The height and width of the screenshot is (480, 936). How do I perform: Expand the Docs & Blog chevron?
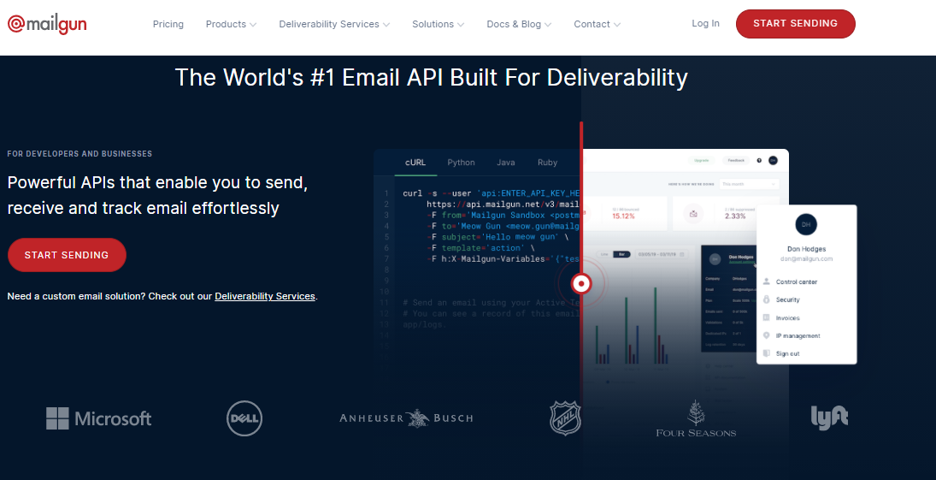548,25
